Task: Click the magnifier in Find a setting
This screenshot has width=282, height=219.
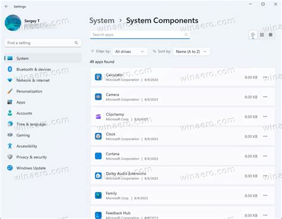Action: point(76,43)
